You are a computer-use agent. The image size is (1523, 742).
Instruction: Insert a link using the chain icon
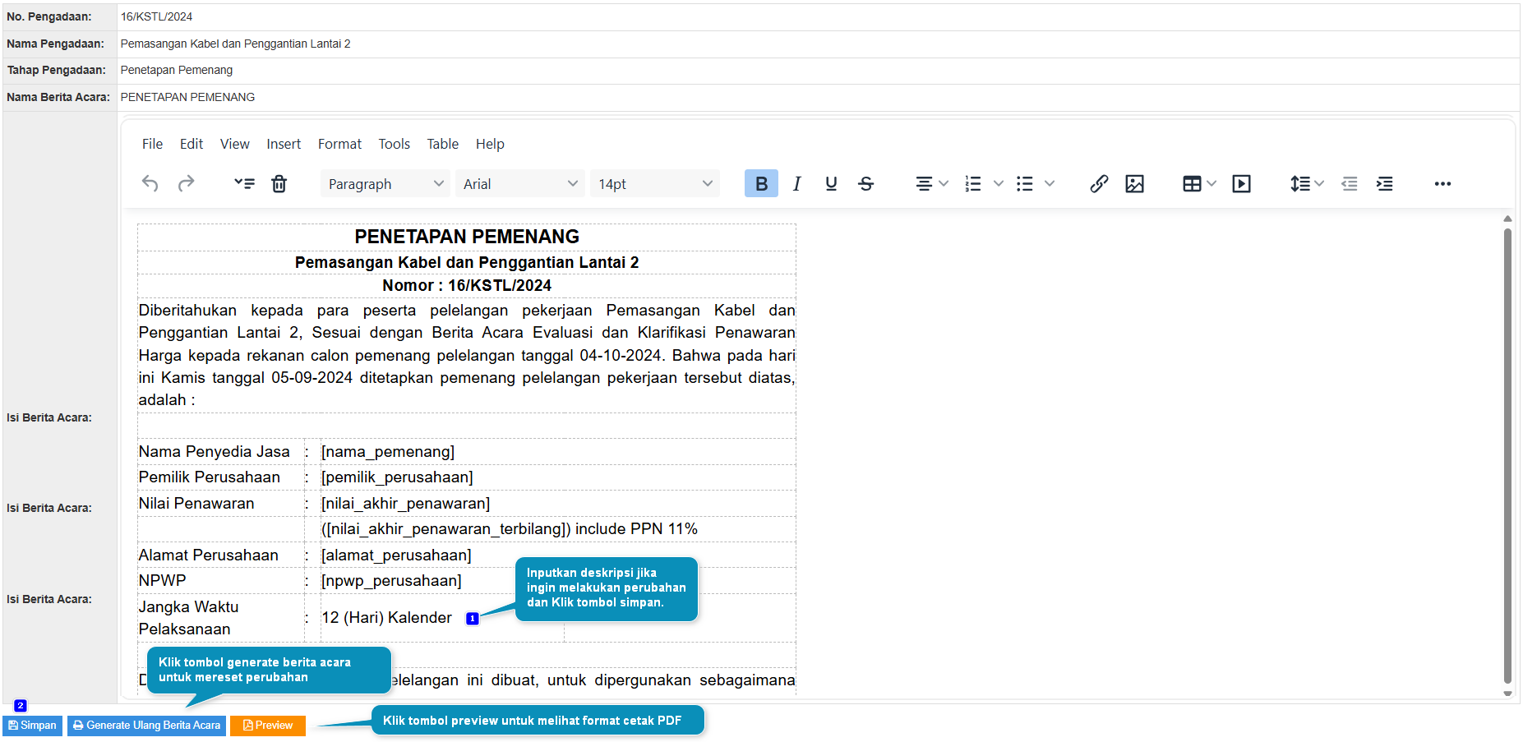coord(1099,183)
